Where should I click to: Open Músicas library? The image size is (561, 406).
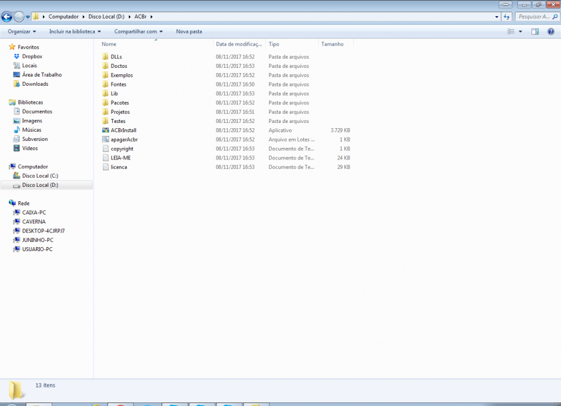pyautogui.click(x=31, y=130)
